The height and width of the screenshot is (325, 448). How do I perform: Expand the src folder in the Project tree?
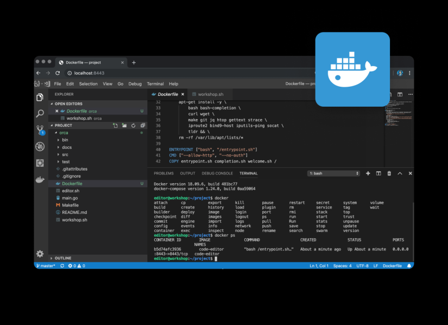point(65,154)
